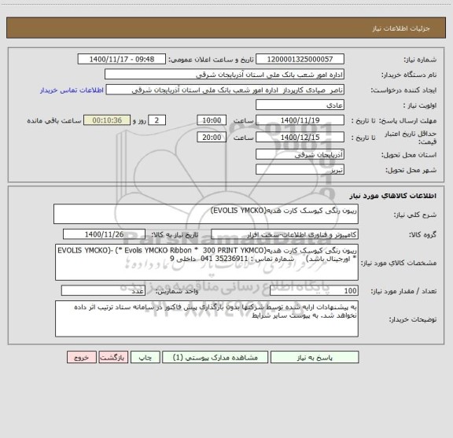This screenshot has height=438, width=453.
Task: Click delivery city field 'تبریز'
Action: 300,169
